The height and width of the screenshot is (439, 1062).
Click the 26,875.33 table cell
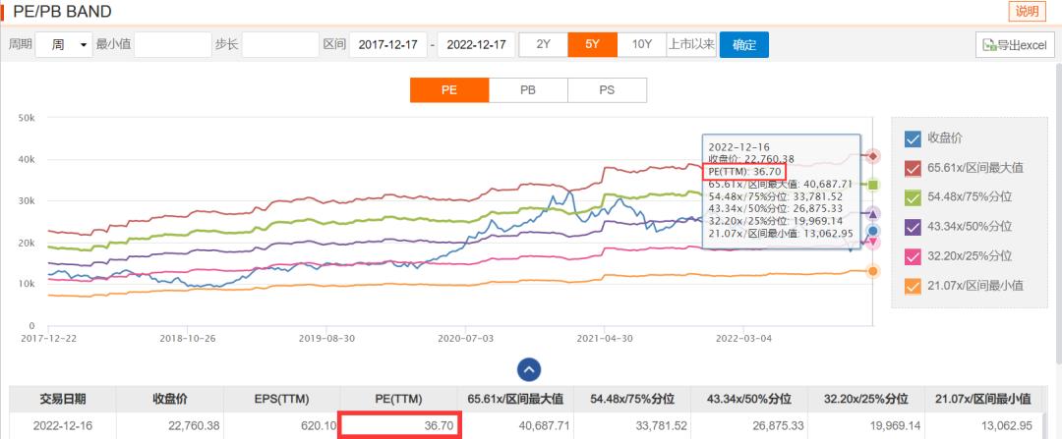[x=749, y=426]
